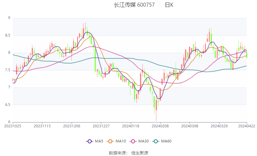Click the 20240422 end date label
Image resolution: width=257 pixels, height=156 pixels.
pyautogui.click(x=247, y=126)
